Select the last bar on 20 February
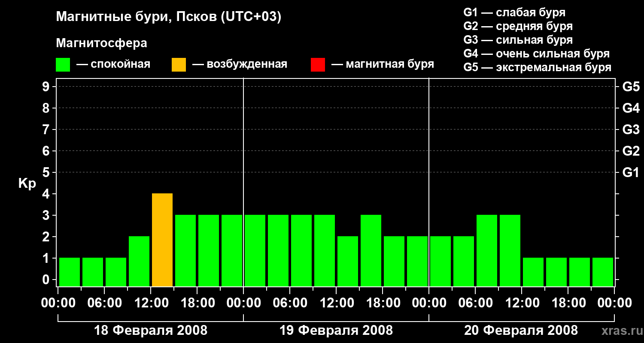 point(603,272)
